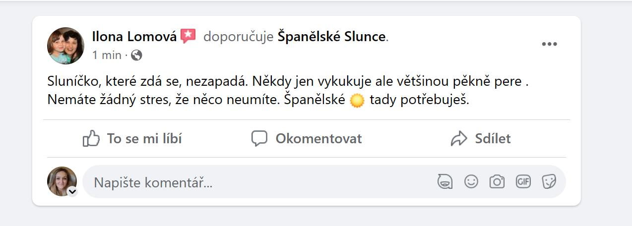Insert a GIF into the comment

523,182
